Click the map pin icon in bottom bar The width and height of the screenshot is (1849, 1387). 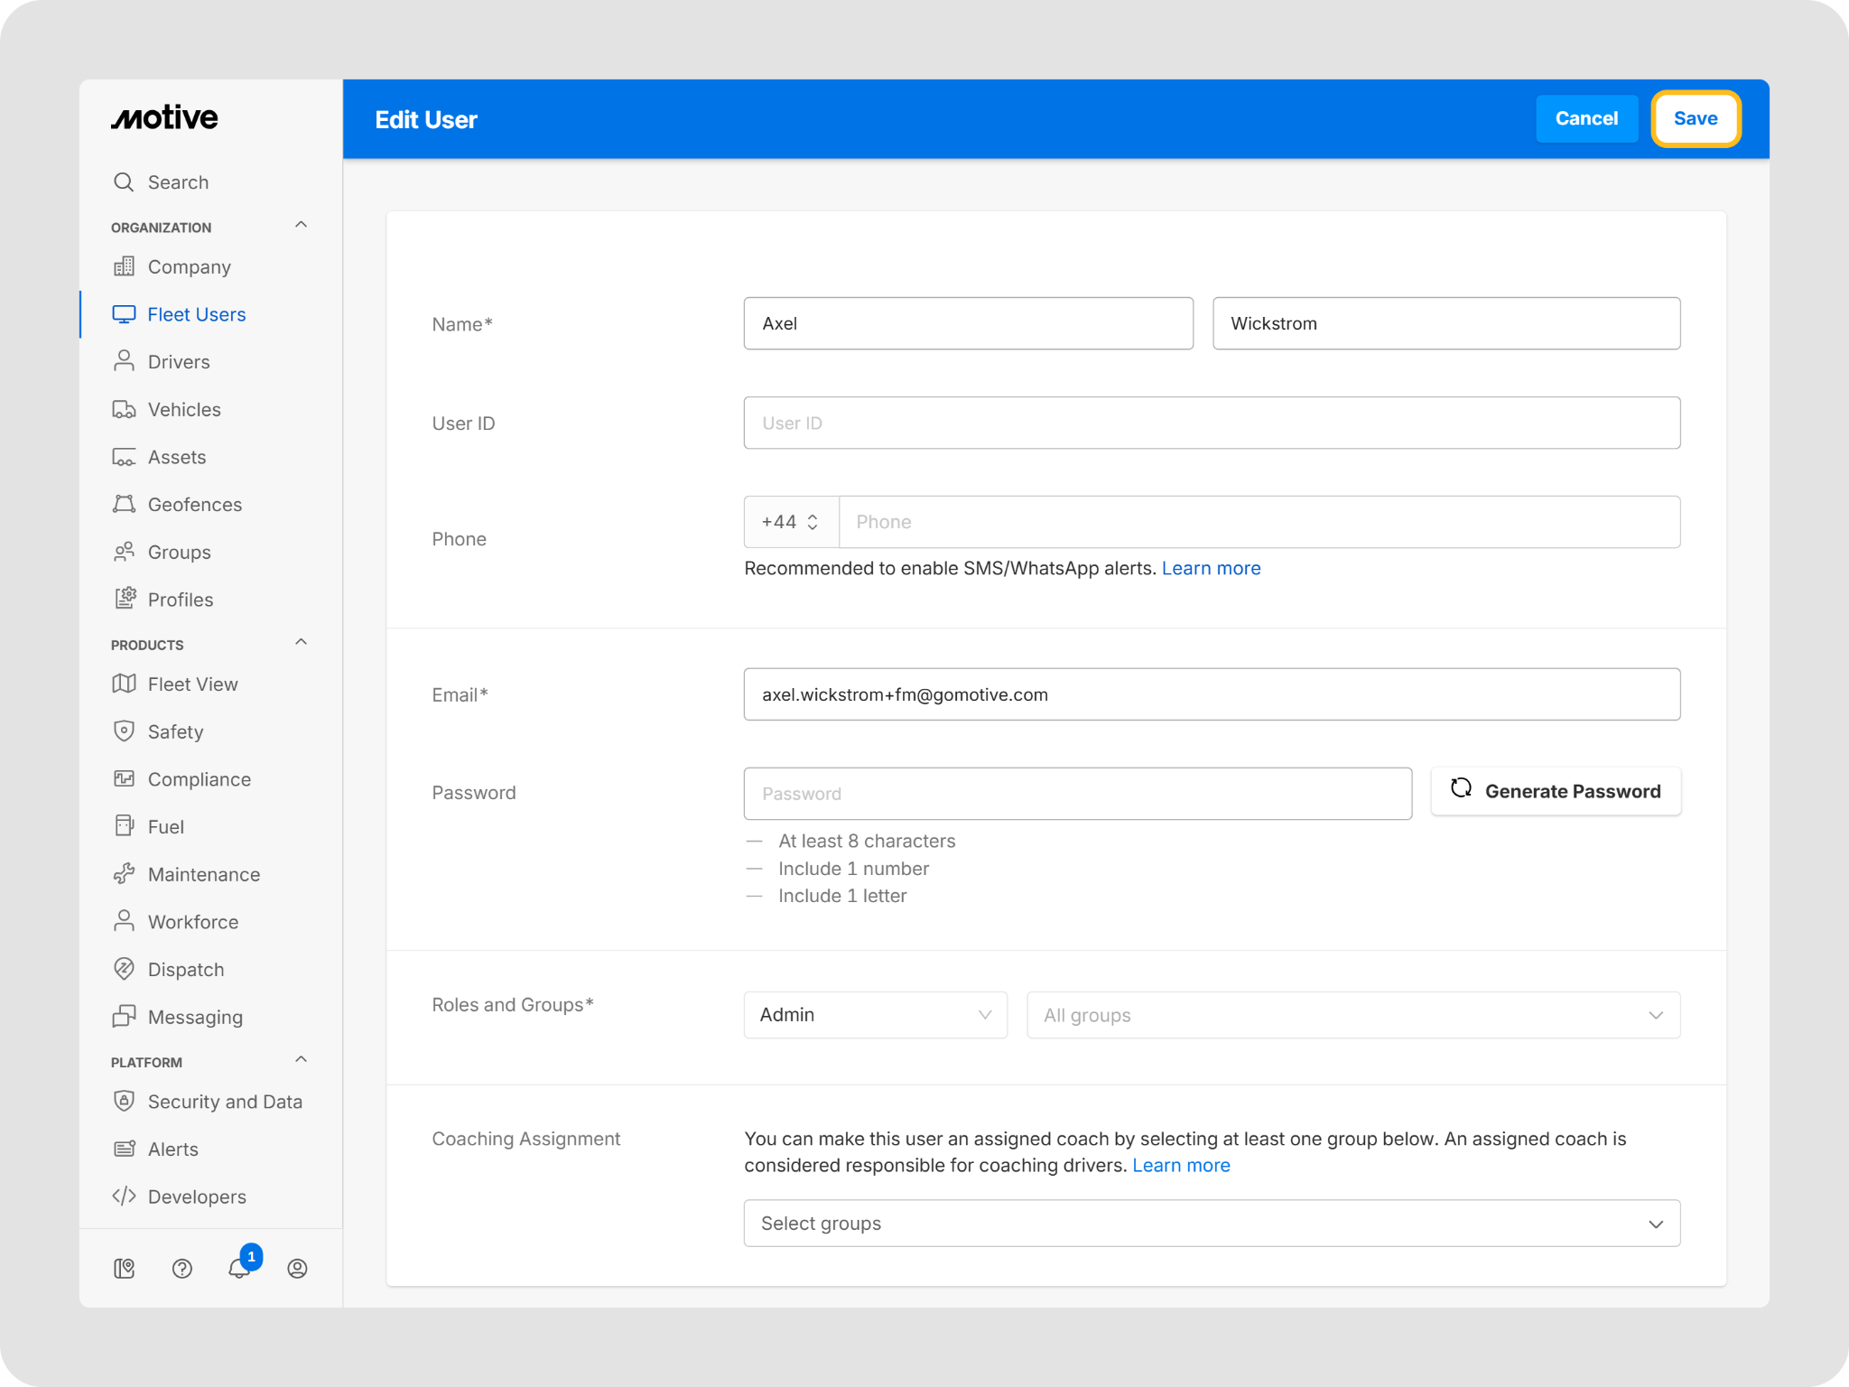[x=125, y=1269]
